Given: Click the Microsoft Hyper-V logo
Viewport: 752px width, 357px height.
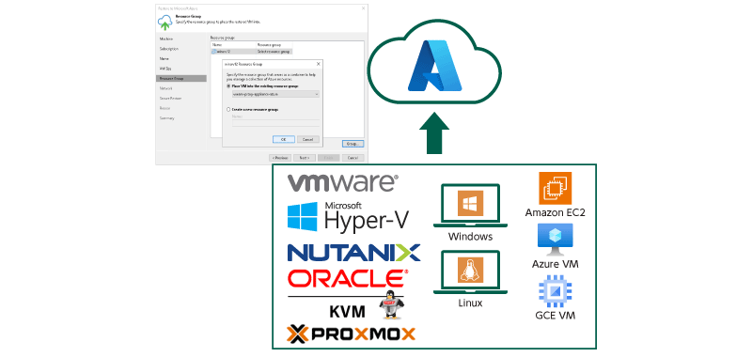Looking at the screenshot, I should click(348, 216).
